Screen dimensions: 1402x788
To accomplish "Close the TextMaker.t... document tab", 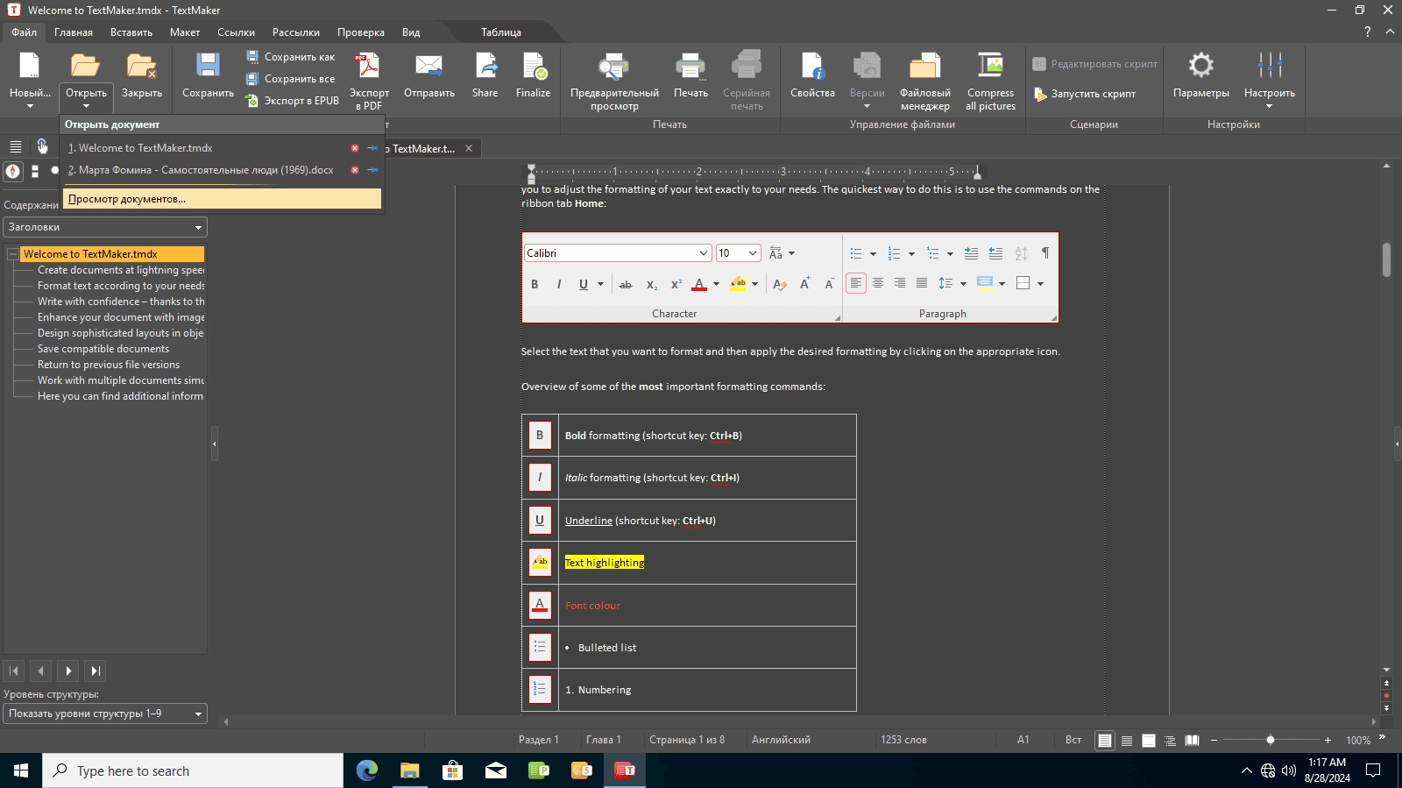I will pyautogui.click(x=469, y=148).
